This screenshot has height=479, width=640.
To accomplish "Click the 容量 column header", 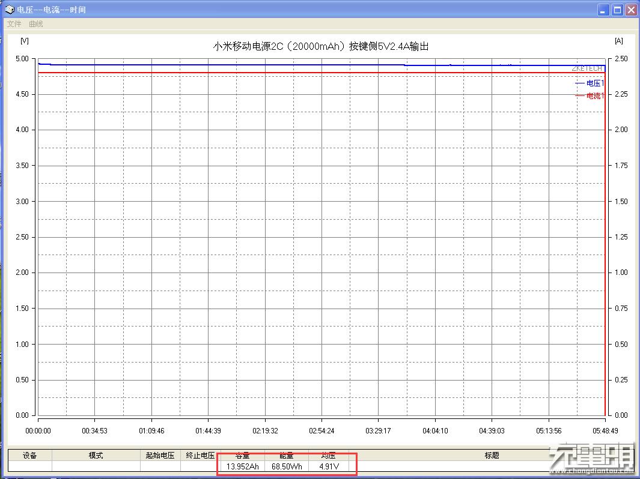I will (x=242, y=455).
